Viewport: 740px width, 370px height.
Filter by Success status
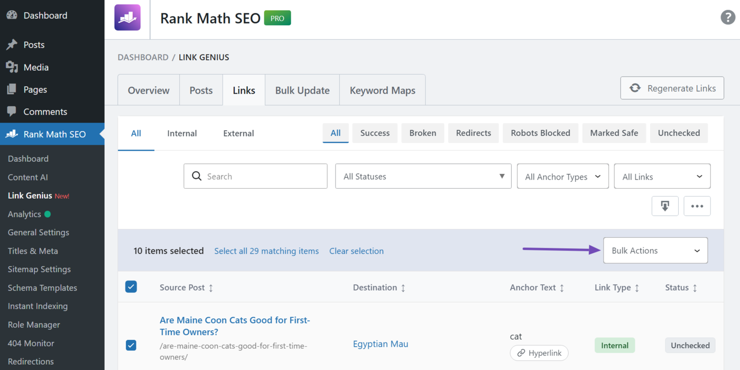coord(375,133)
